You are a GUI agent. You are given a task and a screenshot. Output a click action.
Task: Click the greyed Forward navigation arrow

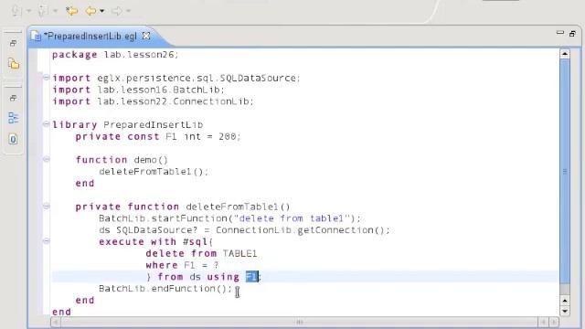pos(117,11)
